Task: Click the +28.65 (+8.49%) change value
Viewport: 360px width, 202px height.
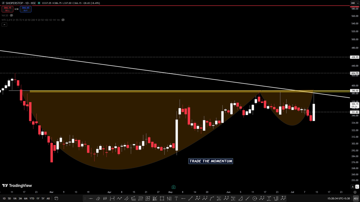Action: (x=91, y=3)
